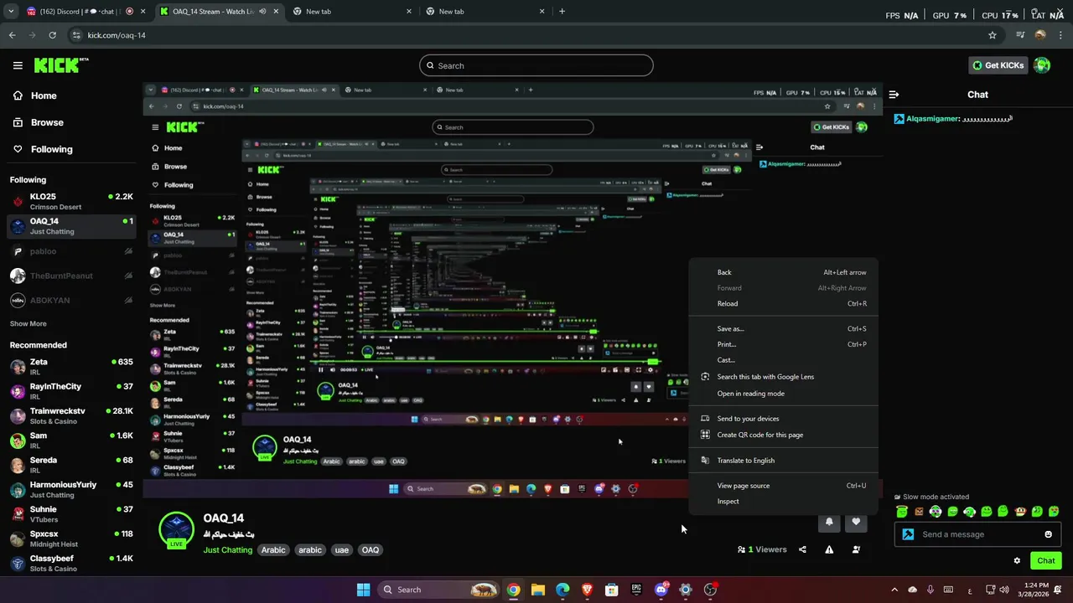The height and width of the screenshot is (603, 1073).
Task: Click the share stream icon
Action: (x=802, y=549)
